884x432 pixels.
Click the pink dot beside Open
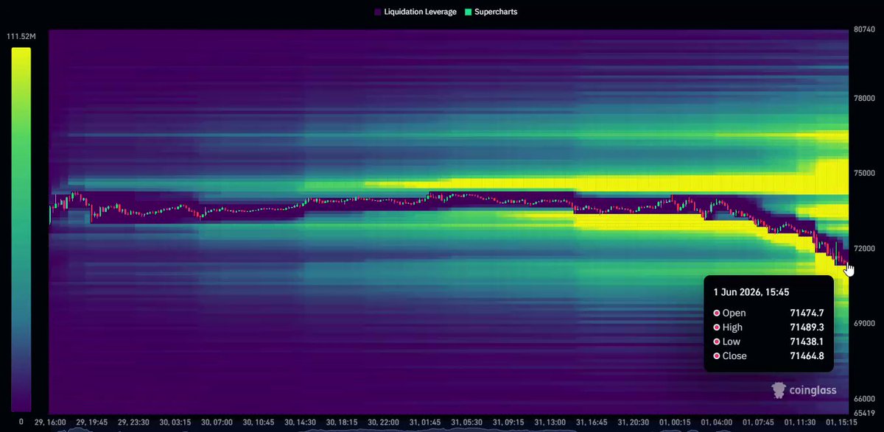tap(716, 313)
